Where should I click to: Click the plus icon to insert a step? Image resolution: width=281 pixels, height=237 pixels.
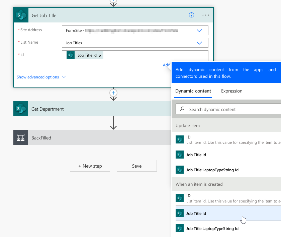pos(113,93)
